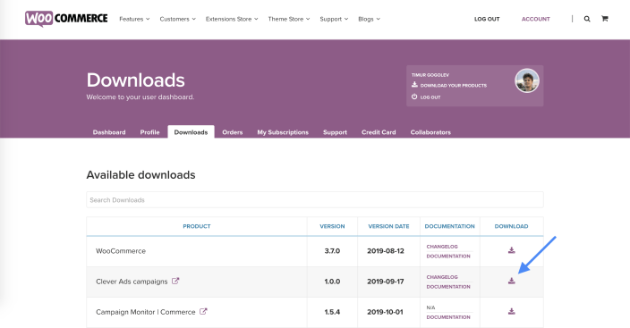Screen dimensions: 630x328
Task: Open WooCommerce CHANGELOG link
Action: click(442, 247)
